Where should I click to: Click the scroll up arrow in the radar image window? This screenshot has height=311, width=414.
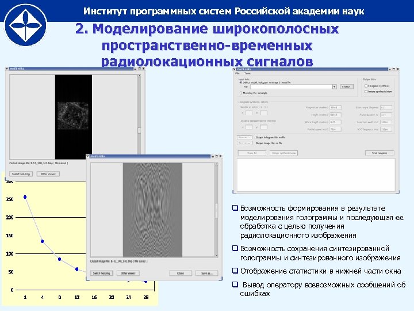[139, 76]
